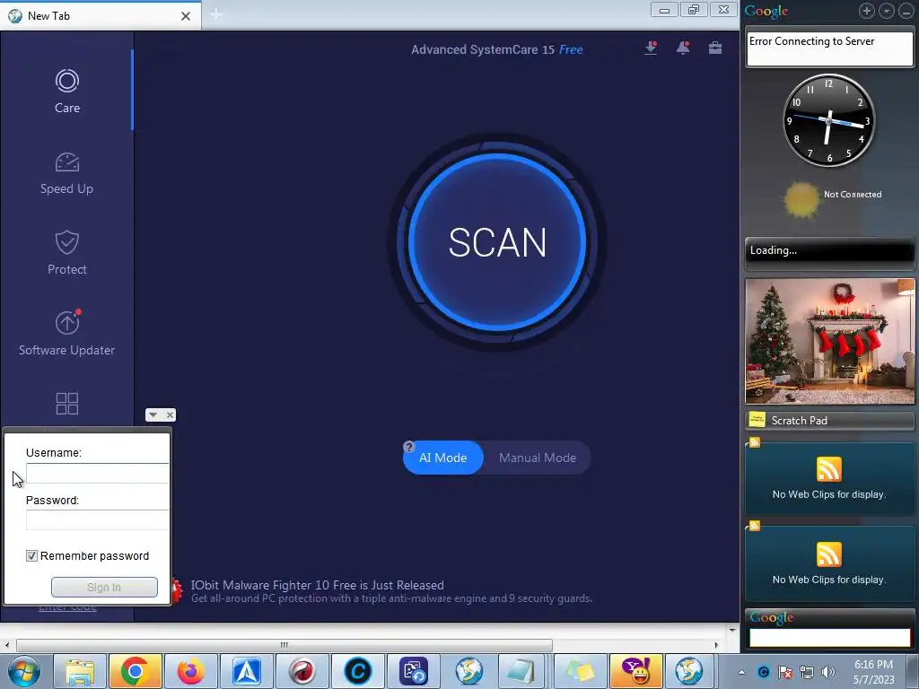Click the network tray icon
The width and height of the screenshot is (919, 689).
click(807, 672)
